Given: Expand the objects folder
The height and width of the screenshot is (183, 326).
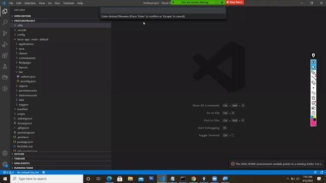Looking at the screenshot, I should [61, 86].
